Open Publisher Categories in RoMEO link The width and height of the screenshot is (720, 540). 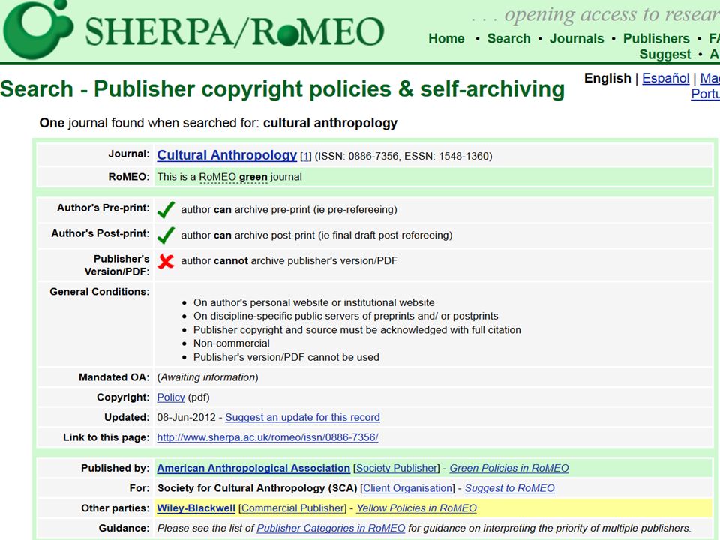pyautogui.click(x=331, y=529)
